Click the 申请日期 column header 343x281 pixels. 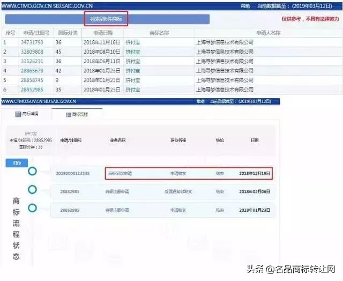pyautogui.click(x=103, y=33)
